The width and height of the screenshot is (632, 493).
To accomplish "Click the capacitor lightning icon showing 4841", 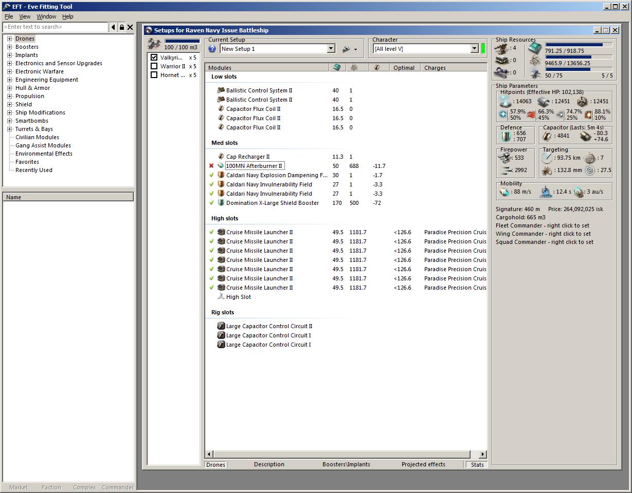I will (547, 136).
